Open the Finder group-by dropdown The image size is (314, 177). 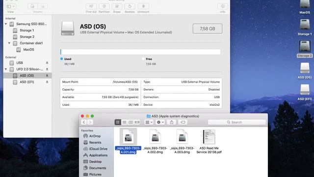coord(149,122)
